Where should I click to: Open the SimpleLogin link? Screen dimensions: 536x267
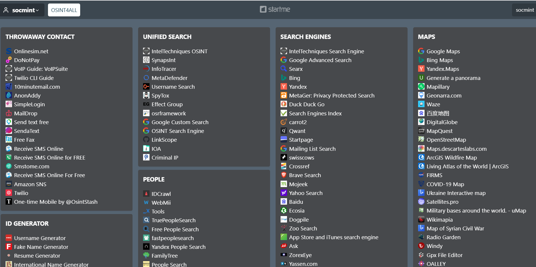30,104
